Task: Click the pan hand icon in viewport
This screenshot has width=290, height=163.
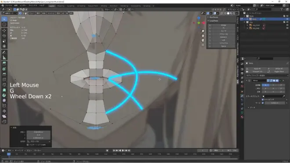Action: [203, 36]
